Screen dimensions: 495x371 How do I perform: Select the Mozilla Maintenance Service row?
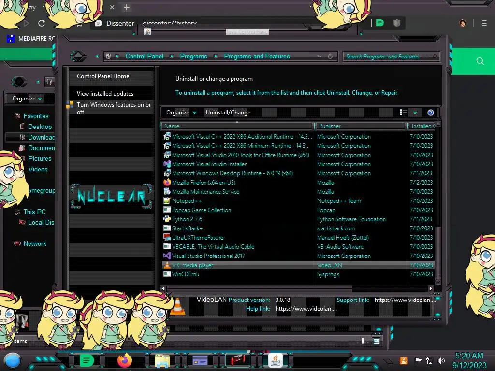[298, 192]
